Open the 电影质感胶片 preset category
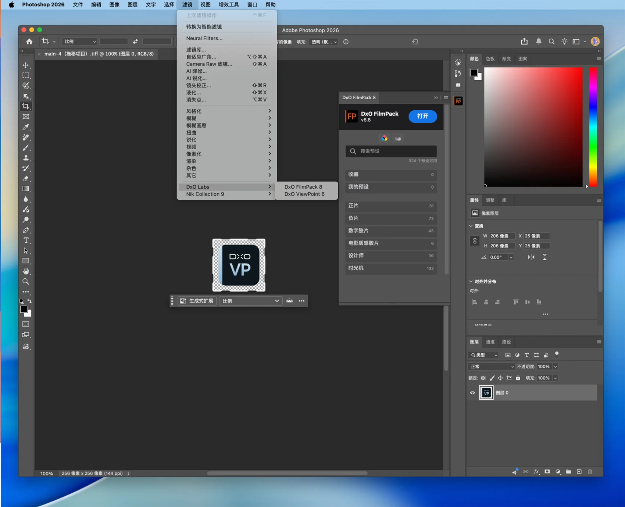625x507 pixels. pos(391,243)
